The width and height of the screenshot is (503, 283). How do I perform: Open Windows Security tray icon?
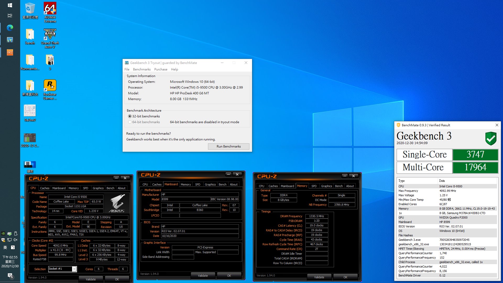click(3, 240)
